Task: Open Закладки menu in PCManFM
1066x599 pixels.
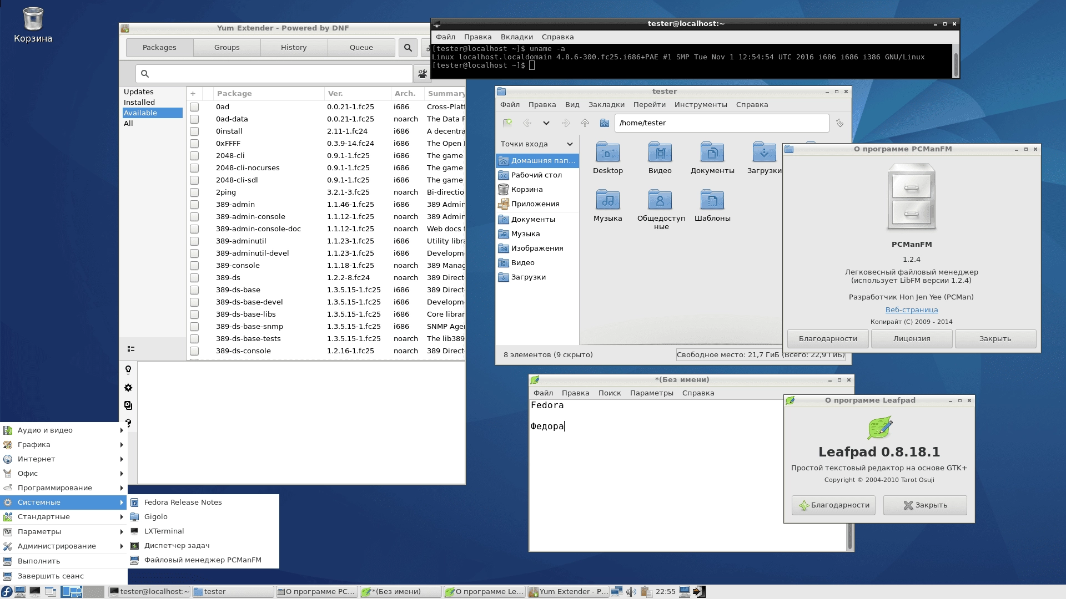Action: tap(606, 105)
